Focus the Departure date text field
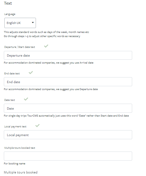The height and width of the screenshot is (176, 146). click(68, 55)
